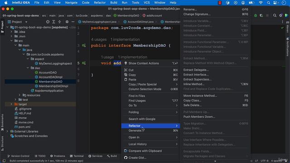
Task: Open the Project tool window sidebar button
Action: coord(2,27)
